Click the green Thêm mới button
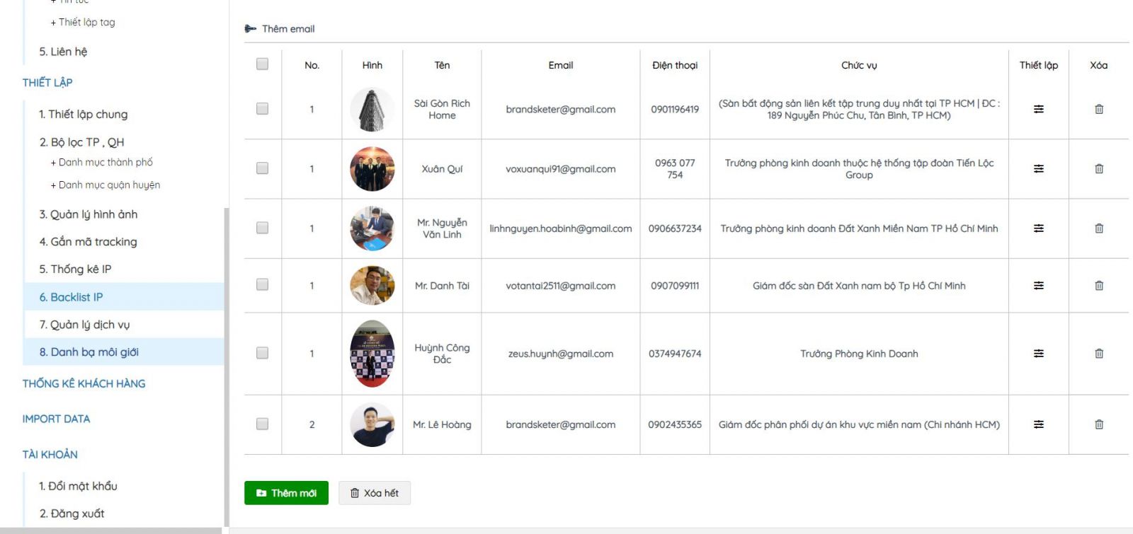This screenshot has height=534, width=1133. 286,493
